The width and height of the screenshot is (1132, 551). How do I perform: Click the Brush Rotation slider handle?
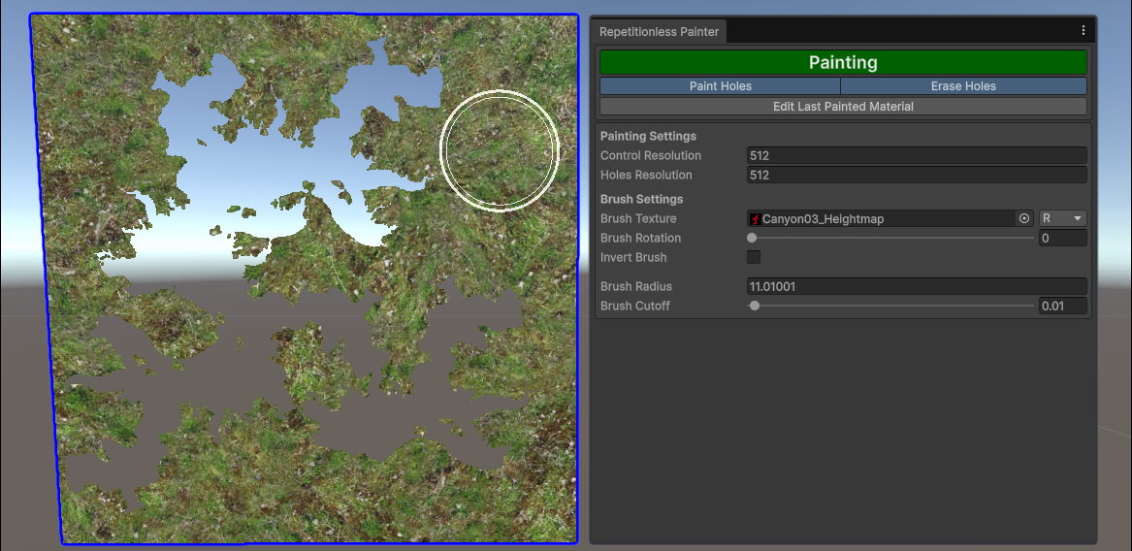point(752,238)
